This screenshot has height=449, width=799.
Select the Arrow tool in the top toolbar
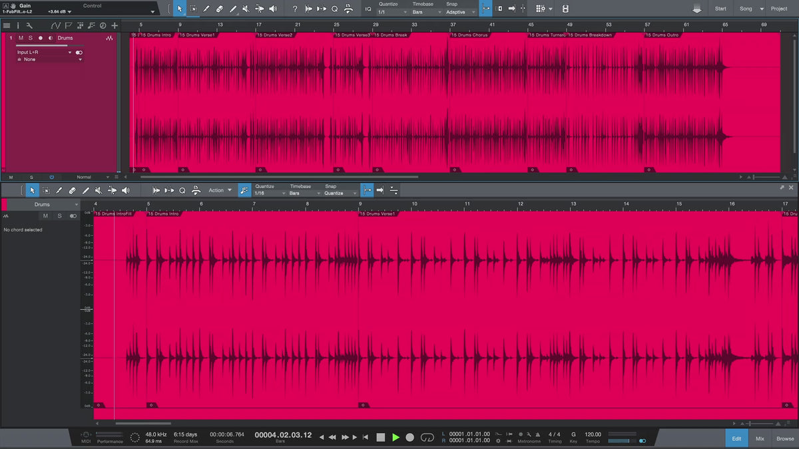coord(179,9)
